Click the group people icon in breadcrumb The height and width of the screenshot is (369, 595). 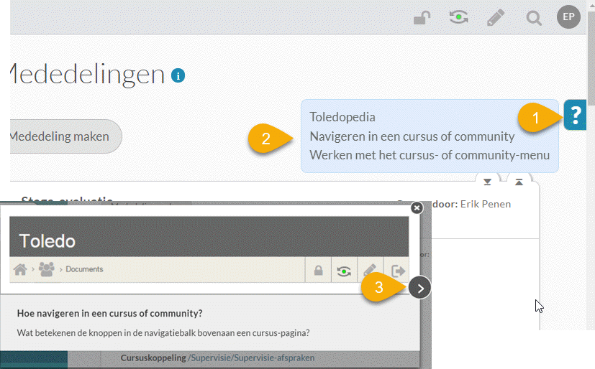47,269
